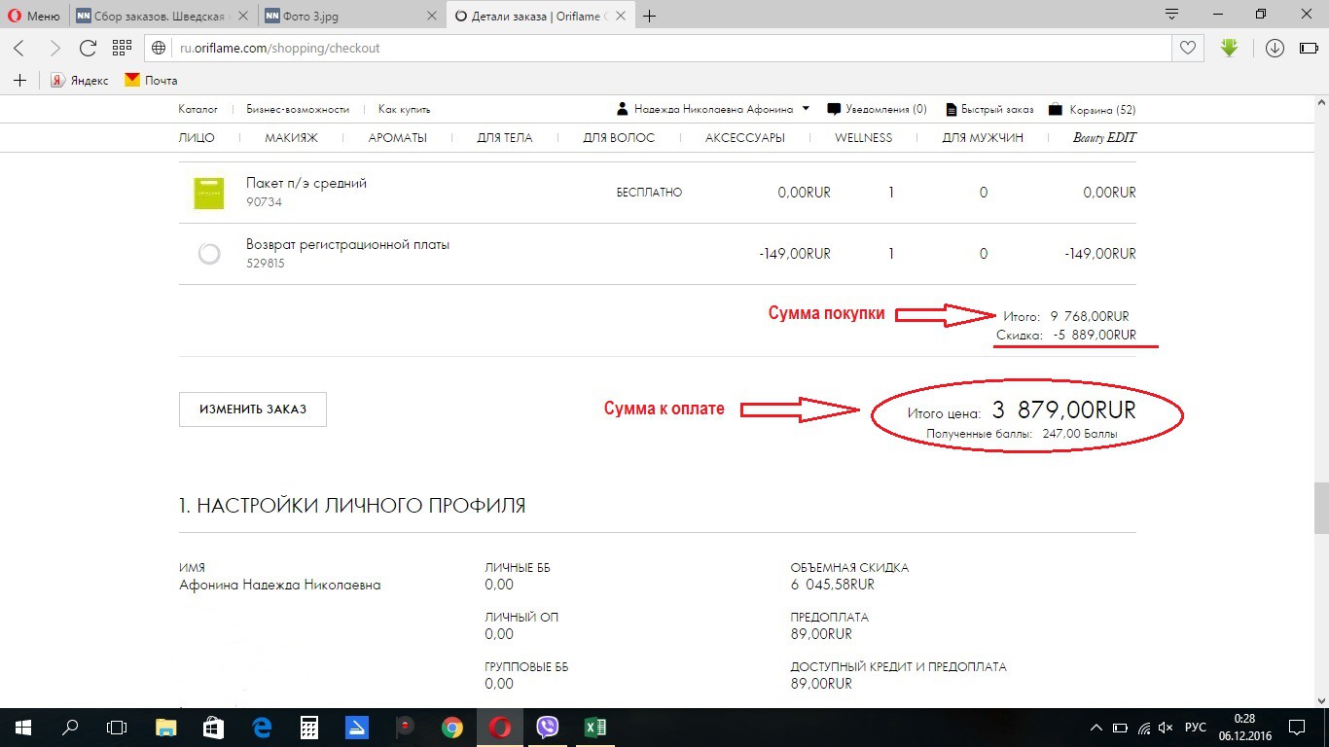Viewport: 1329px width, 747px height.
Task: Reload the checkout page
Action: click(x=88, y=48)
